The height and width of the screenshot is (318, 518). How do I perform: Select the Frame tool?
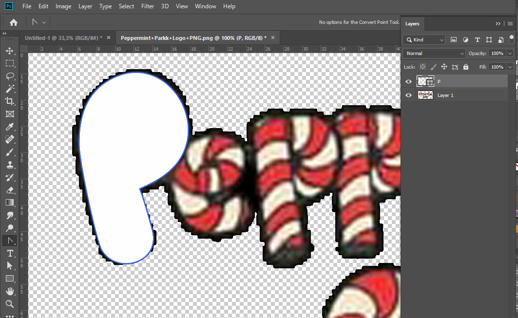10,114
